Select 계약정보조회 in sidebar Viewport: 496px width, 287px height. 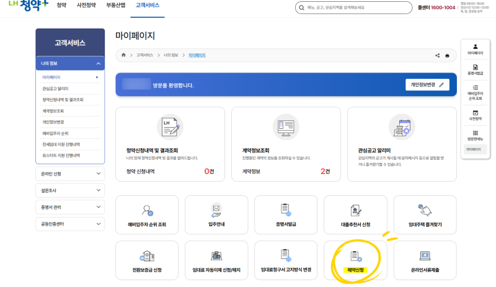(53, 111)
